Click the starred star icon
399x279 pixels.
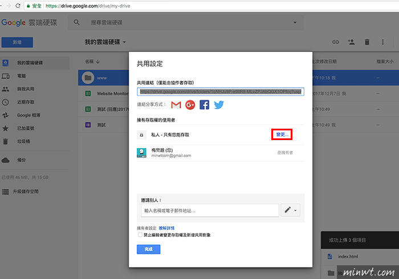pyautogui.click(x=5, y=128)
